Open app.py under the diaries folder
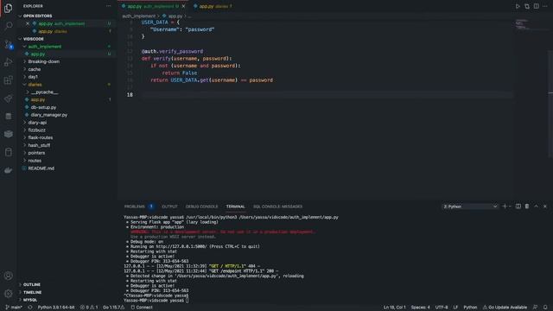This screenshot has width=553, height=311. click(38, 100)
